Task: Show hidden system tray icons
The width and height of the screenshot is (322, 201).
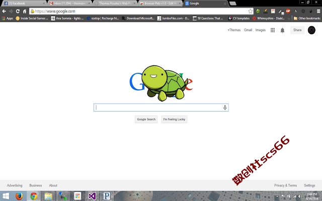Action: click(x=277, y=196)
